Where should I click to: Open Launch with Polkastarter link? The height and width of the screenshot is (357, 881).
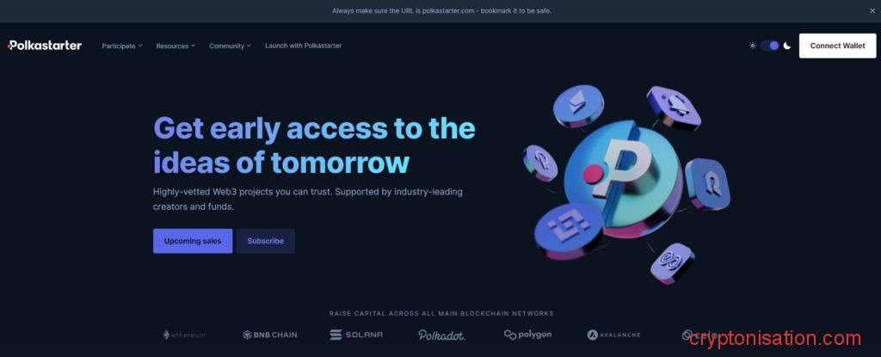point(304,46)
